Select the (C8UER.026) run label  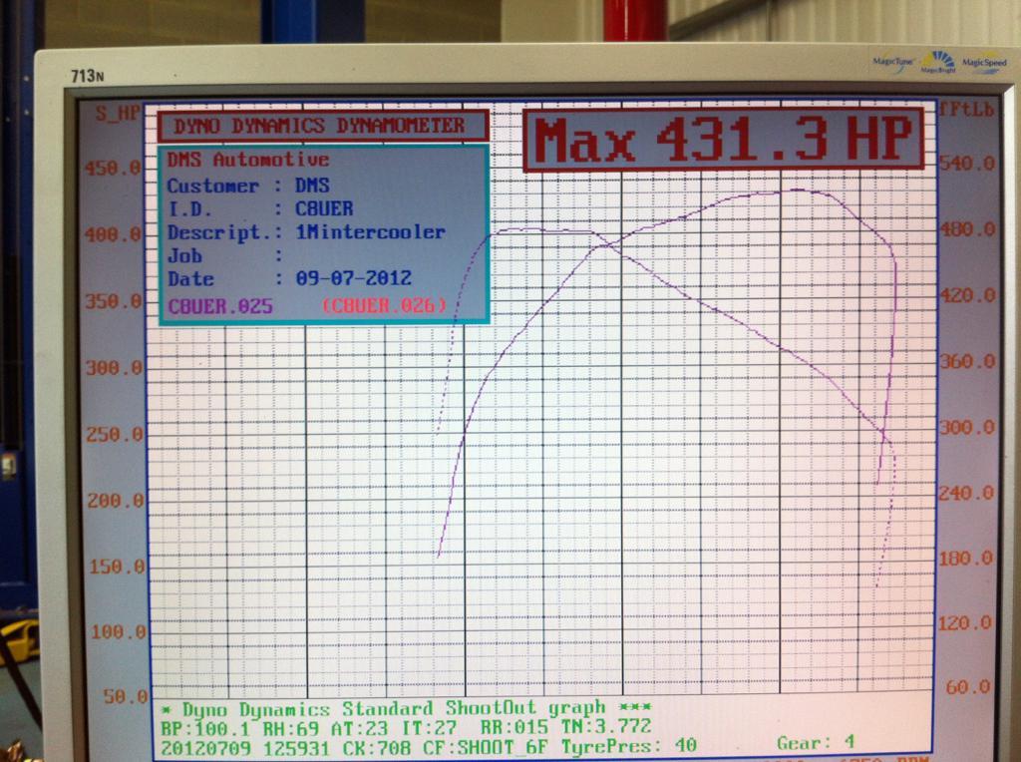click(384, 306)
